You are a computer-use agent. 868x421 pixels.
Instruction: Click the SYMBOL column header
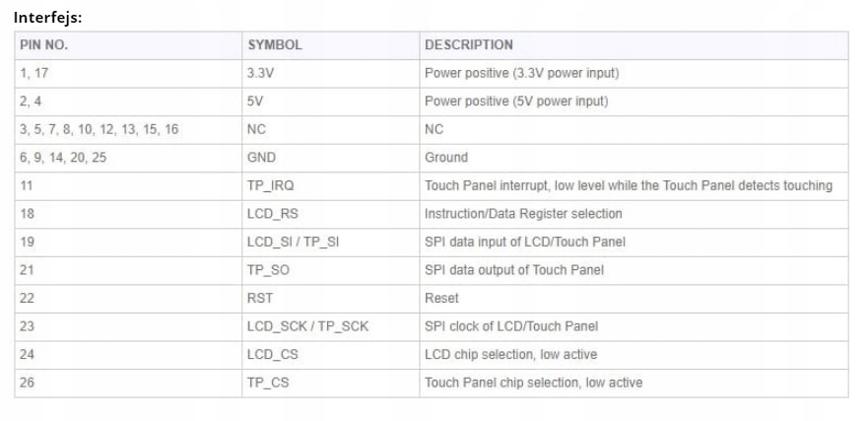point(275,45)
